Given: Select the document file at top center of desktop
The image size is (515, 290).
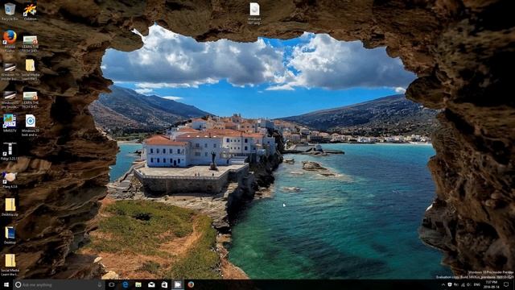Looking at the screenshot, I should pyautogui.click(x=254, y=13).
